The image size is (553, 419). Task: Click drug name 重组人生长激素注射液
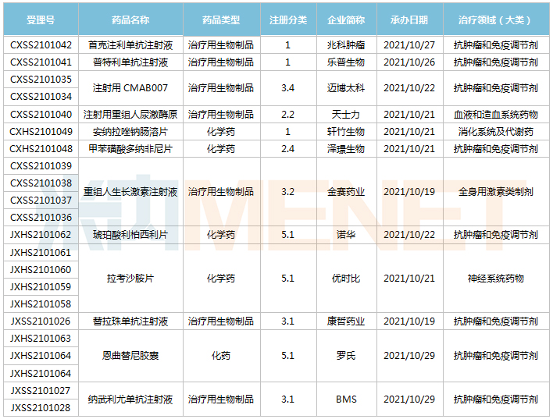coord(130,192)
